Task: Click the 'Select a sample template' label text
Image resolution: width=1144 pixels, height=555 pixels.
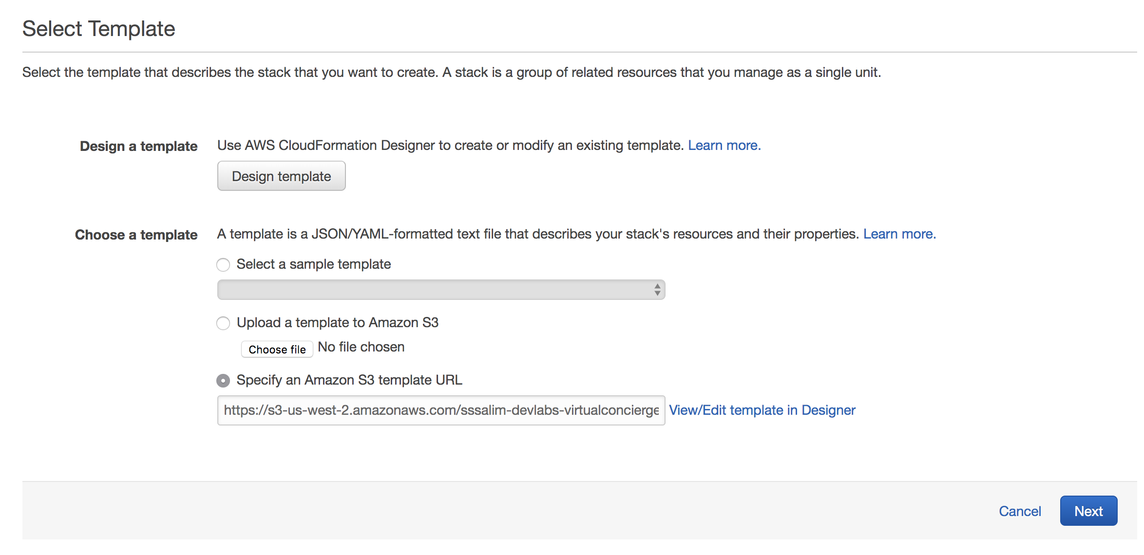Action: 314,264
